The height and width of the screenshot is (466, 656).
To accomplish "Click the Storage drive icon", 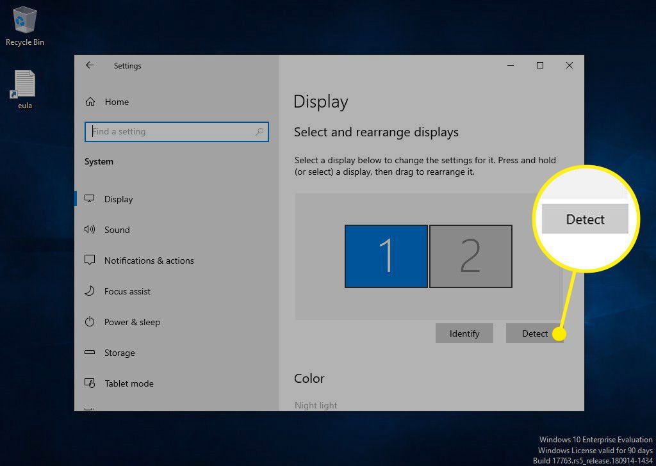I will click(90, 352).
